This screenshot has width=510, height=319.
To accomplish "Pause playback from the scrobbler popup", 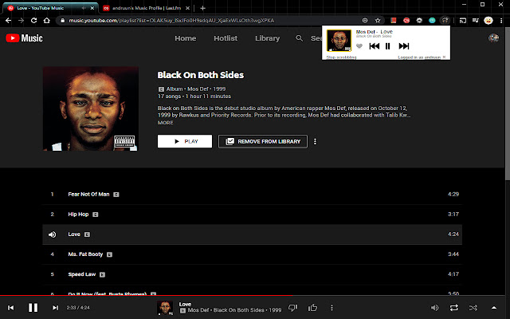I will pos(388,46).
